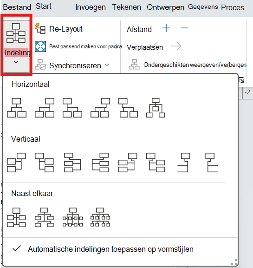This screenshot has width=253, height=268.
Task: Select the Gegevens tab
Action: click(x=203, y=7)
